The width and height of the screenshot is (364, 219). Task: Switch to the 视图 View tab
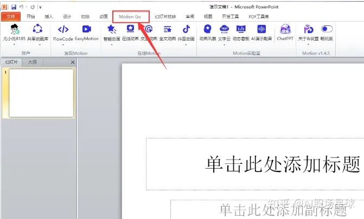pyautogui.click(x=208, y=17)
